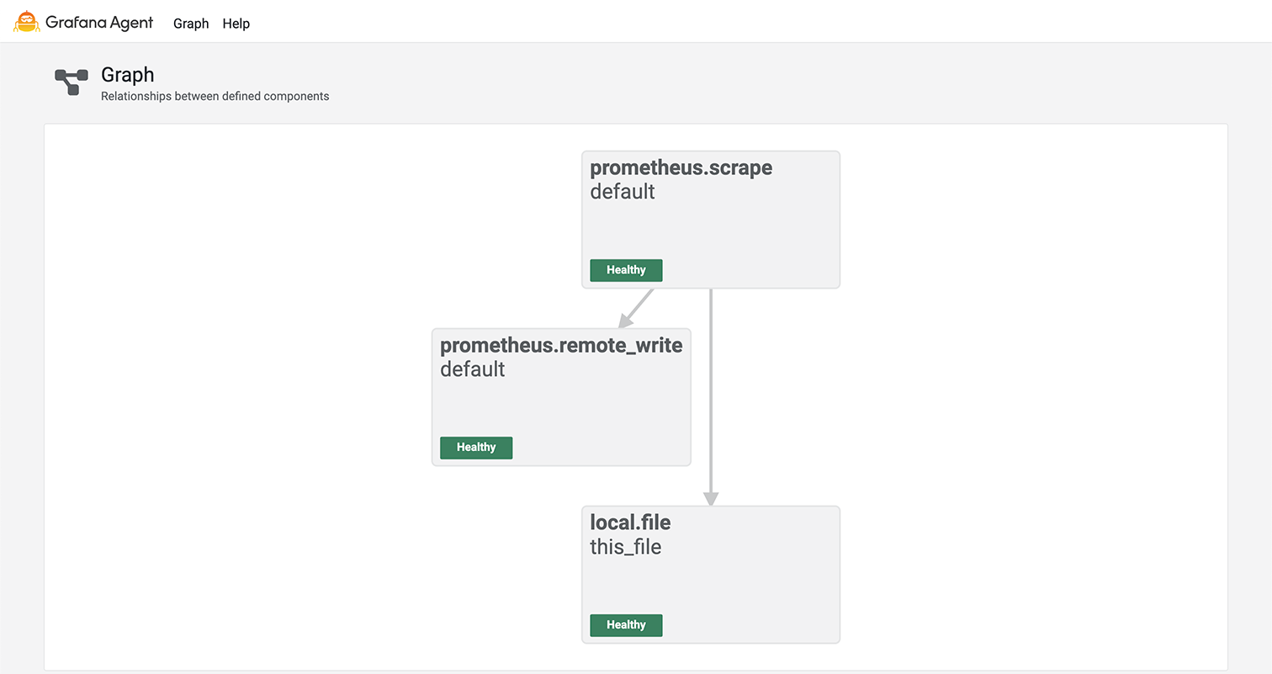Open the Graph menu item
The height and width of the screenshot is (674, 1272).
[191, 24]
